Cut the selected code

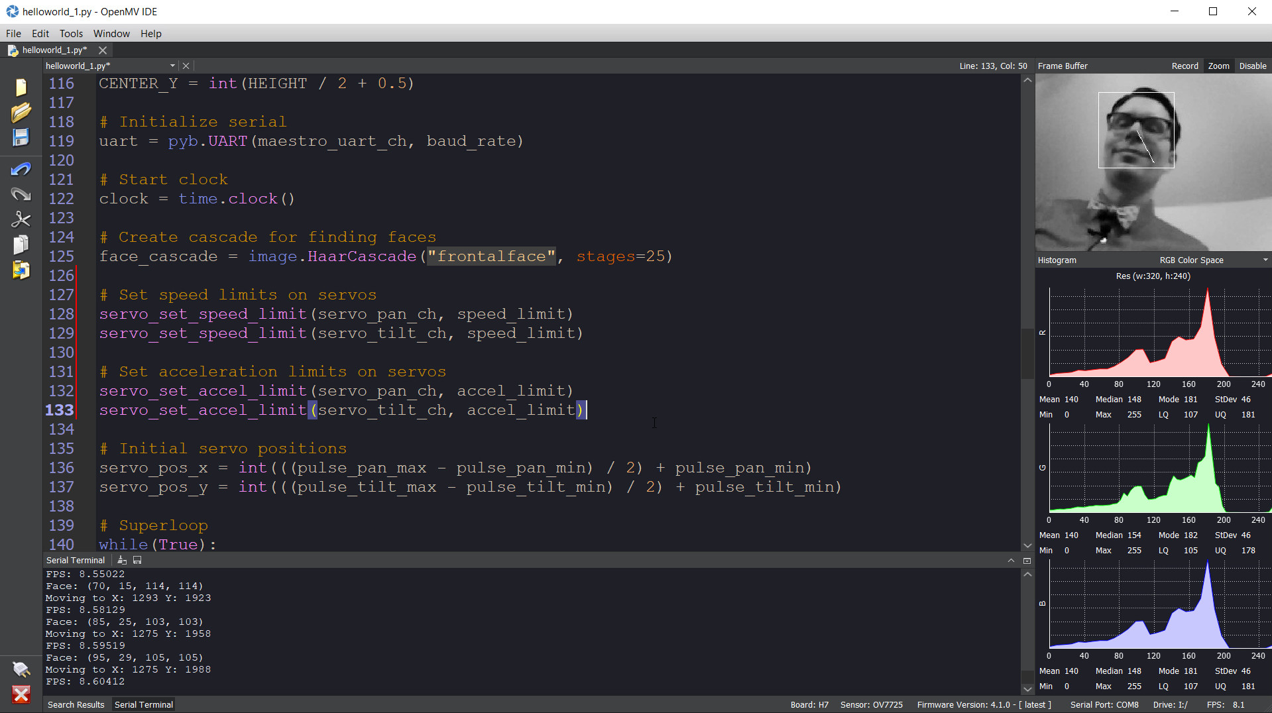click(x=21, y=219)
